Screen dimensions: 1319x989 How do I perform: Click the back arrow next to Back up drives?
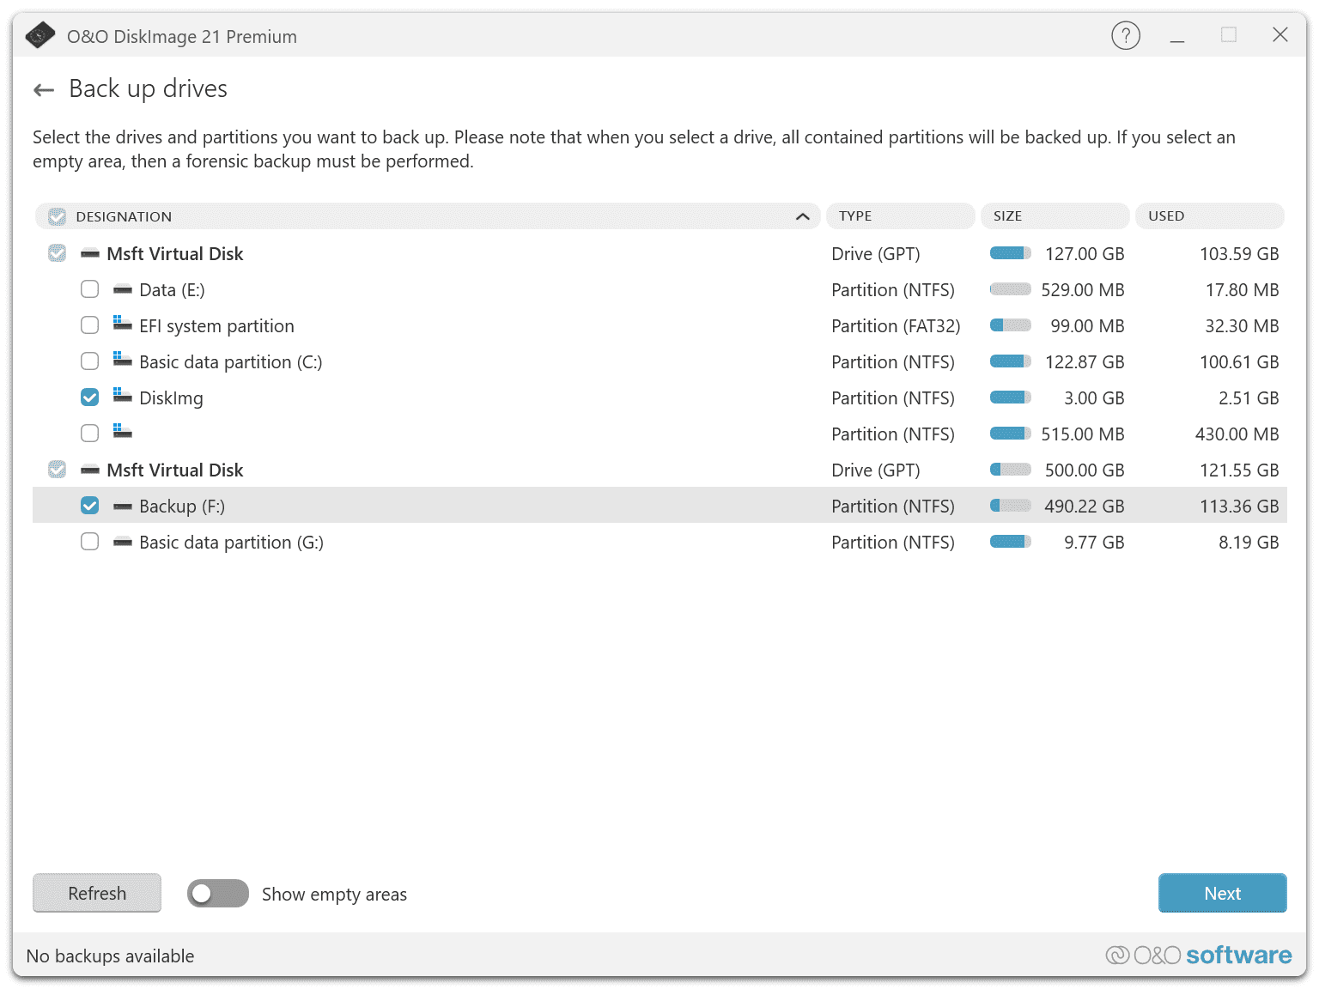click(x=44, y=90)
